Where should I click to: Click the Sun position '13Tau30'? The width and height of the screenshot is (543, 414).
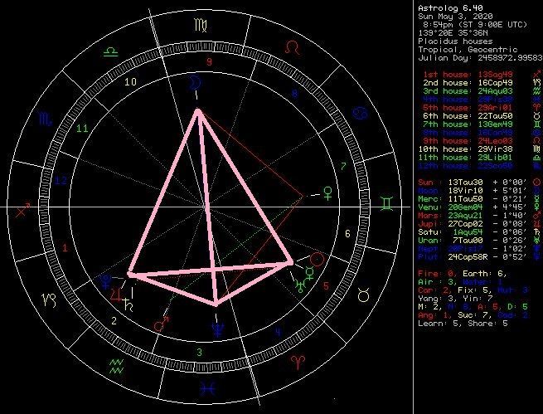[x=465, y=183]
